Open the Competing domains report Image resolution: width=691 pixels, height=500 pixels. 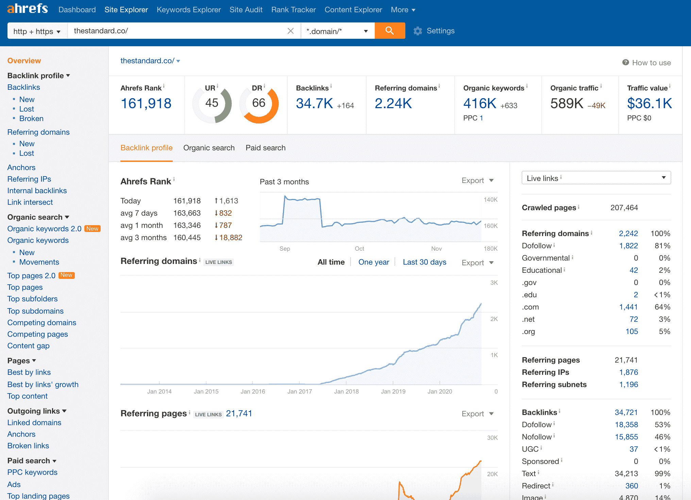coord(42,322)
